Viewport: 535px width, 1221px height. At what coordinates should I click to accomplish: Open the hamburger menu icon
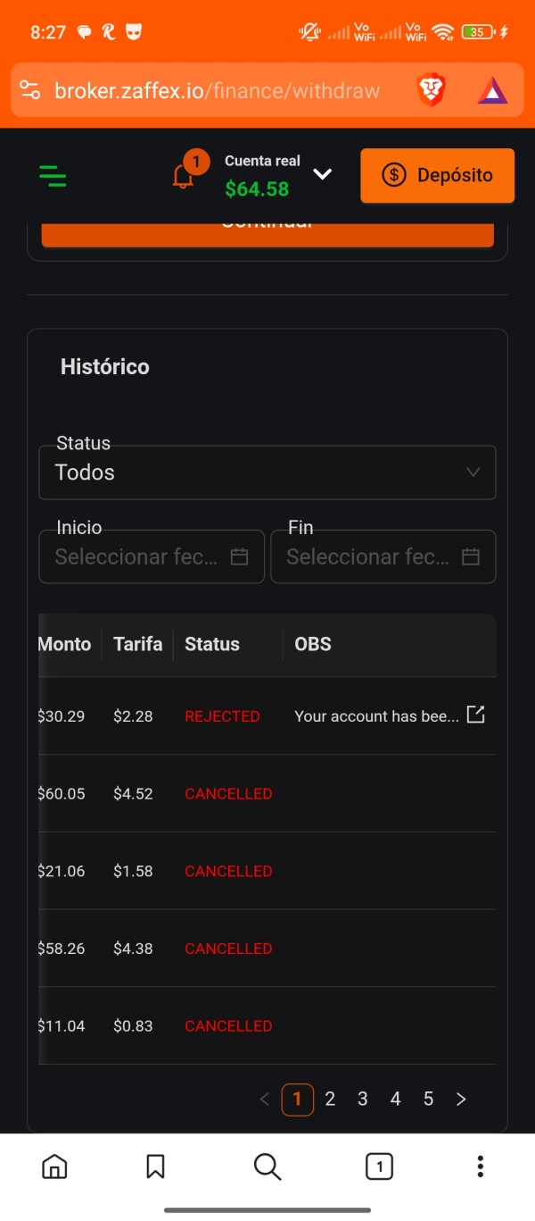click(x=53, y=176)
